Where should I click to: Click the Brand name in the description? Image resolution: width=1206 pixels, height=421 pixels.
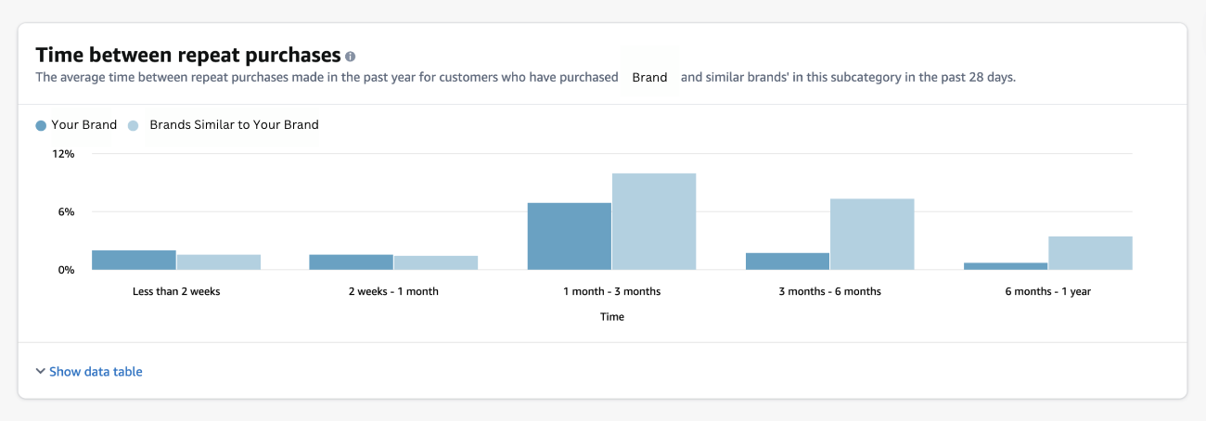coord(649,77)
